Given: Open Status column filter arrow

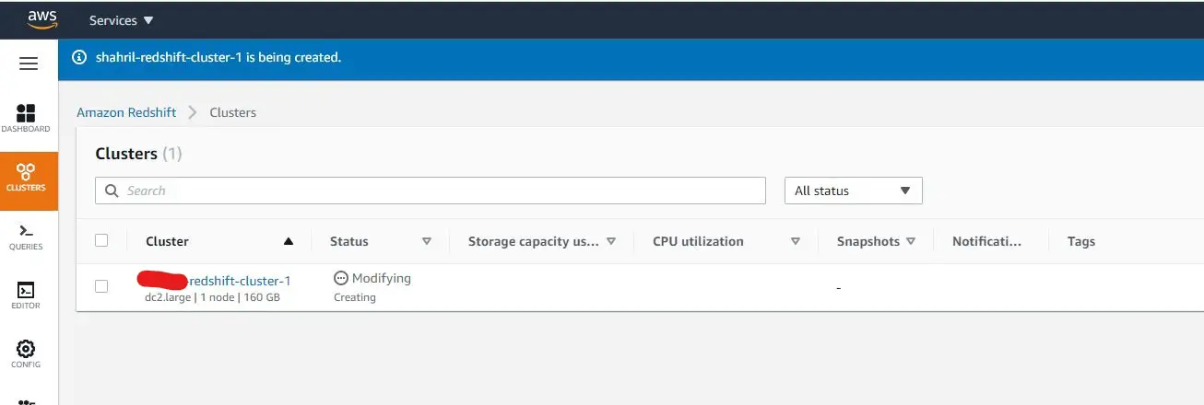Looking at the screenshot, I should (427, 241).
